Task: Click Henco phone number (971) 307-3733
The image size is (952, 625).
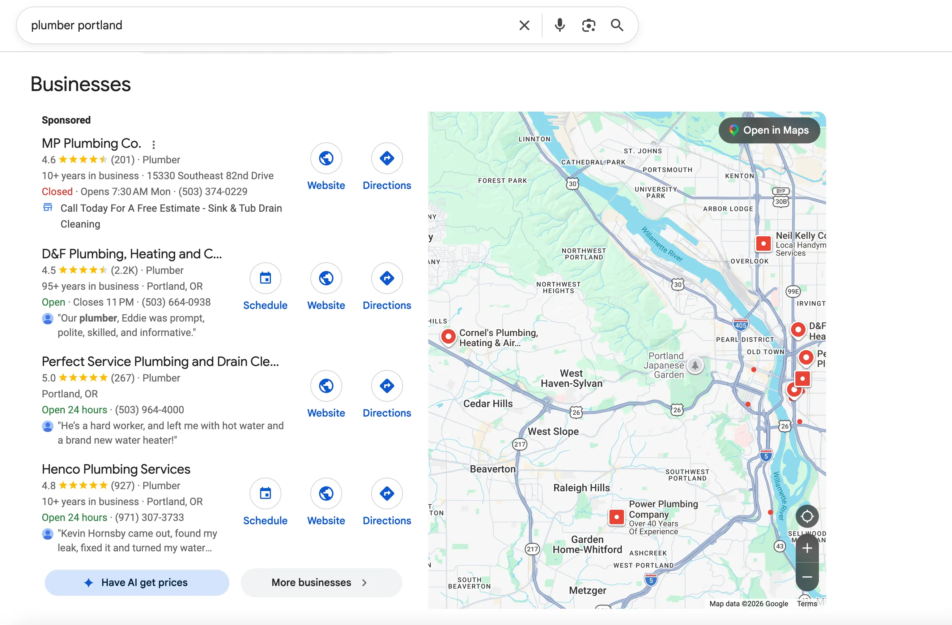Action: [150, 517]
